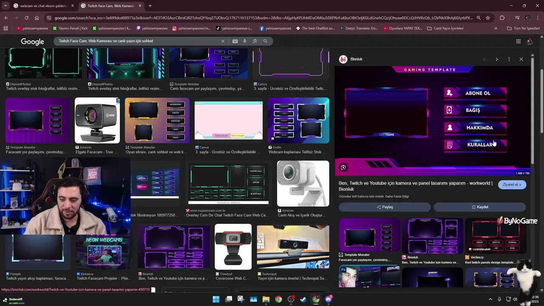This screenshot has width=544, height=306.
Task: Open the Windows Start menu
Action: 216,299
